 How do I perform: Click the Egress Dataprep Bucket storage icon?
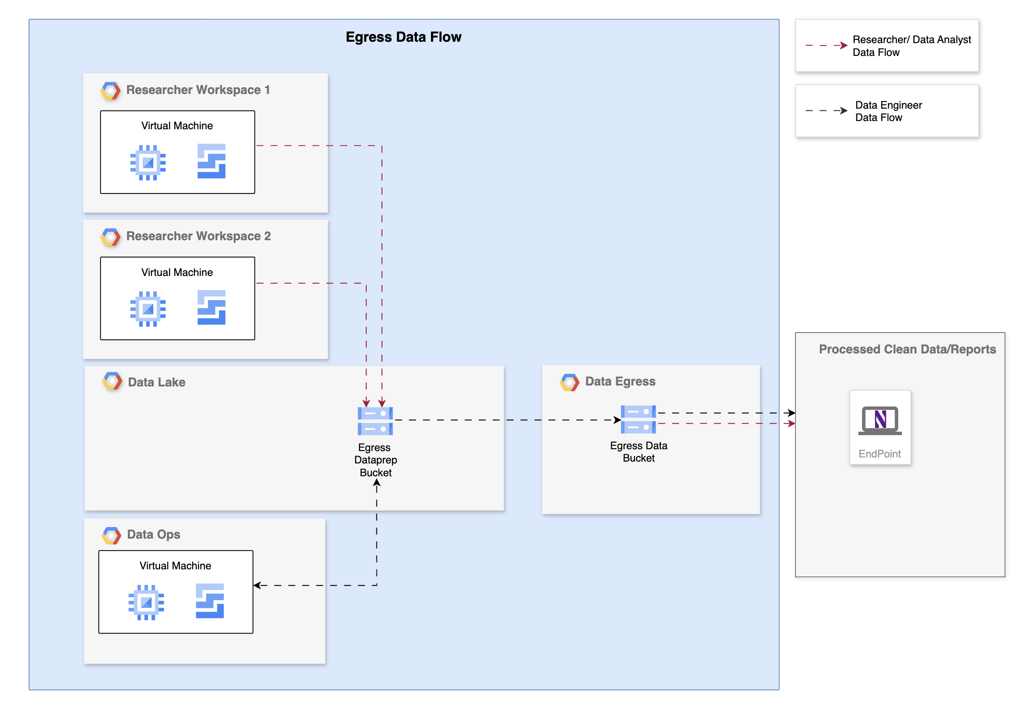click(375, 421)
